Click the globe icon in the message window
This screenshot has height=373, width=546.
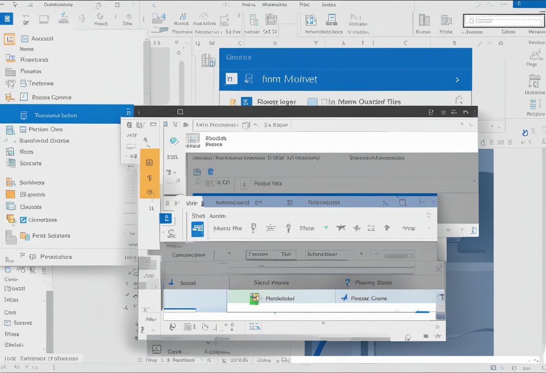pyautogui.click(x=173, y=139)
